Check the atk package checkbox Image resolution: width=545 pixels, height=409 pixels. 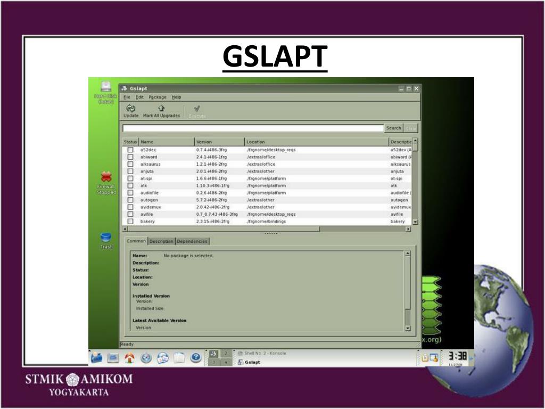(130, 185)
